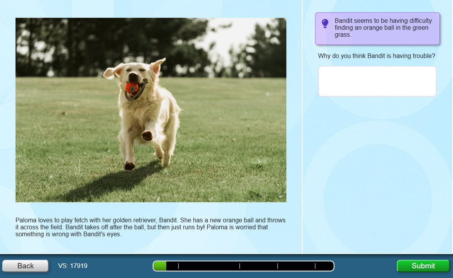Select the first tick marker on progress bar
The image size is (453, 278).
pos(178,266)
